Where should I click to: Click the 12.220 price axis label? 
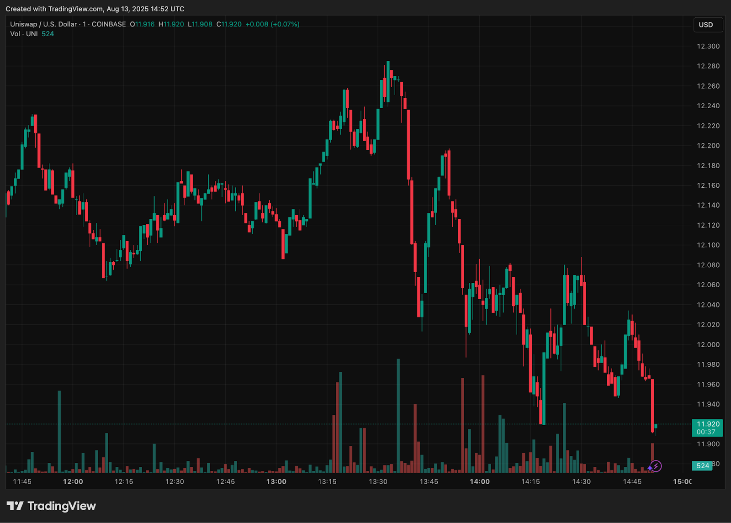(x=708, y=126)
